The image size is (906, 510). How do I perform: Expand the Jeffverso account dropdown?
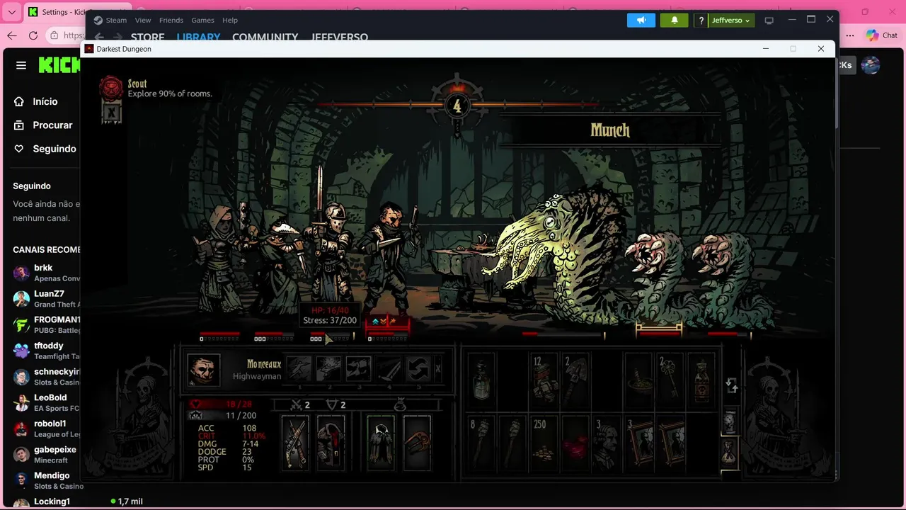[x=731, y=20]
